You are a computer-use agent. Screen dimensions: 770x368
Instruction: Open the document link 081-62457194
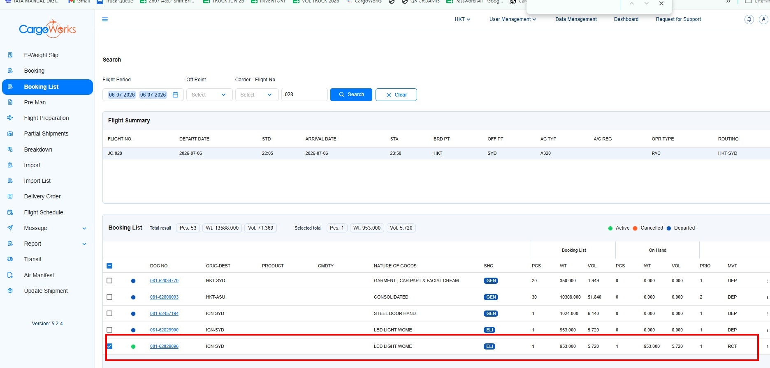pyautogui.click(x=164, y=313)
